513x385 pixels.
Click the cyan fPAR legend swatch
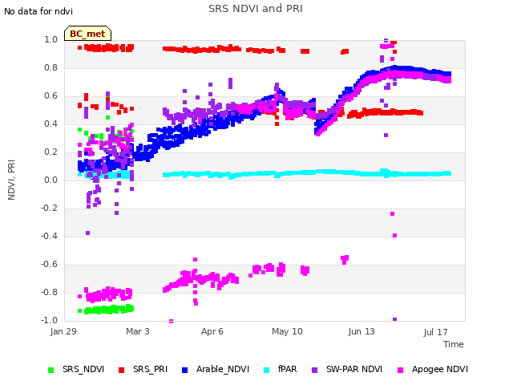(x=267, y=370)
